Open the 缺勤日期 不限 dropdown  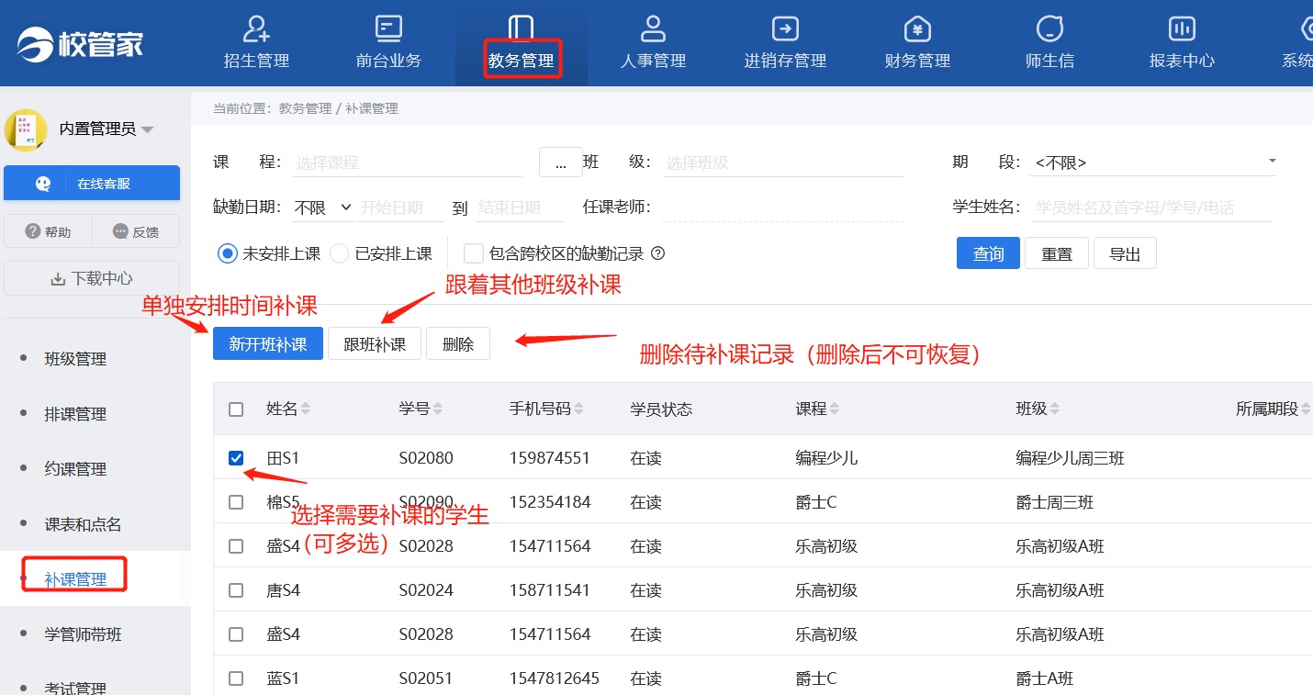point(322,207)
